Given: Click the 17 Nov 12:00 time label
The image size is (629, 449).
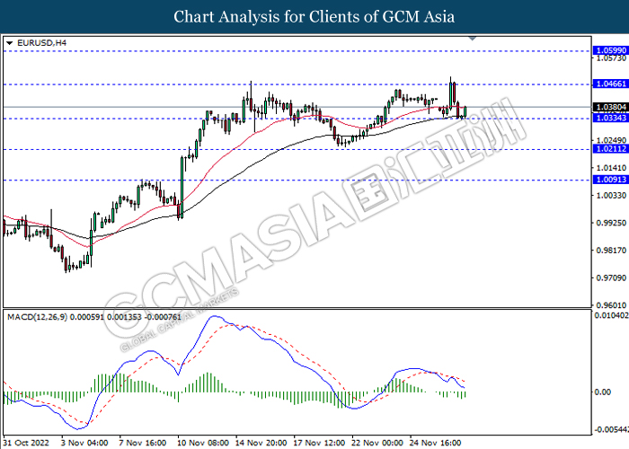Looking at the screenshot, I should [319, 443].
